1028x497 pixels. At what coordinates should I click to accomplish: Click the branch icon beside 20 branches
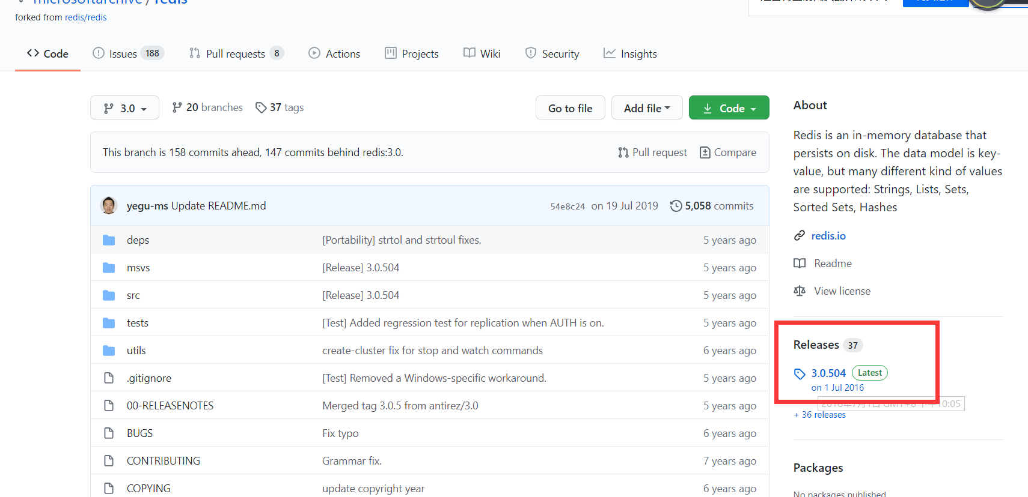[x=177, y=107]
